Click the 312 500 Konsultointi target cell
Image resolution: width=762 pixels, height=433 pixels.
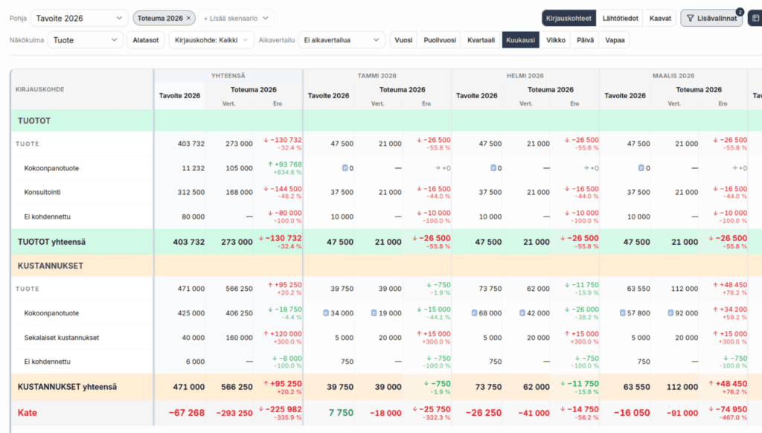pyautogui.click(x=191, y=192)
